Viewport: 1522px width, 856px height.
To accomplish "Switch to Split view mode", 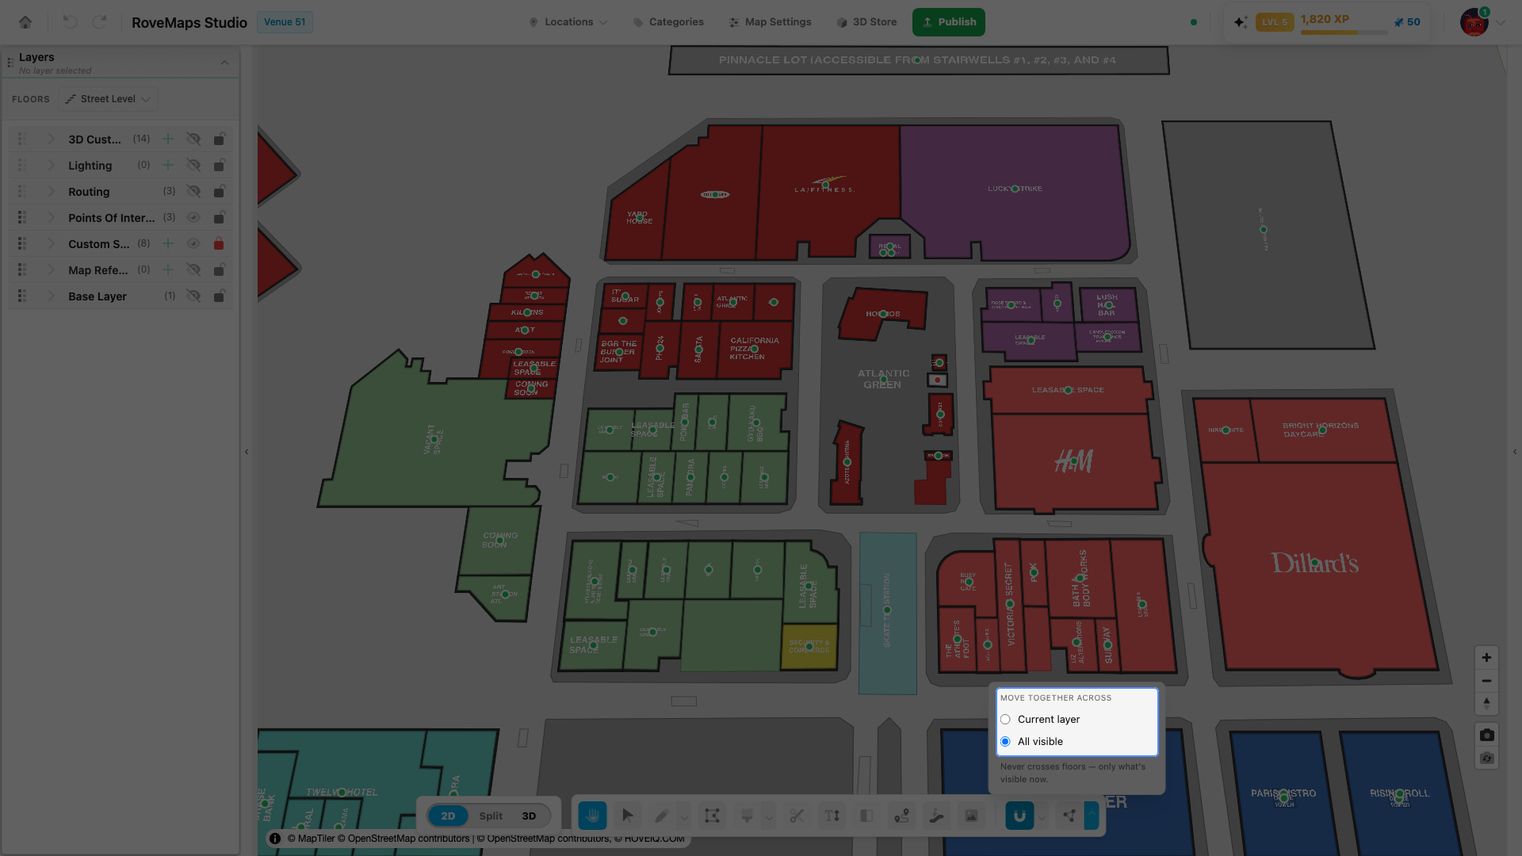I will coord(491,816).
